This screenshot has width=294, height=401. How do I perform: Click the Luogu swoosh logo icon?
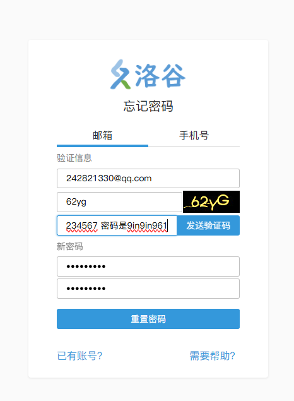coord(121,75)
